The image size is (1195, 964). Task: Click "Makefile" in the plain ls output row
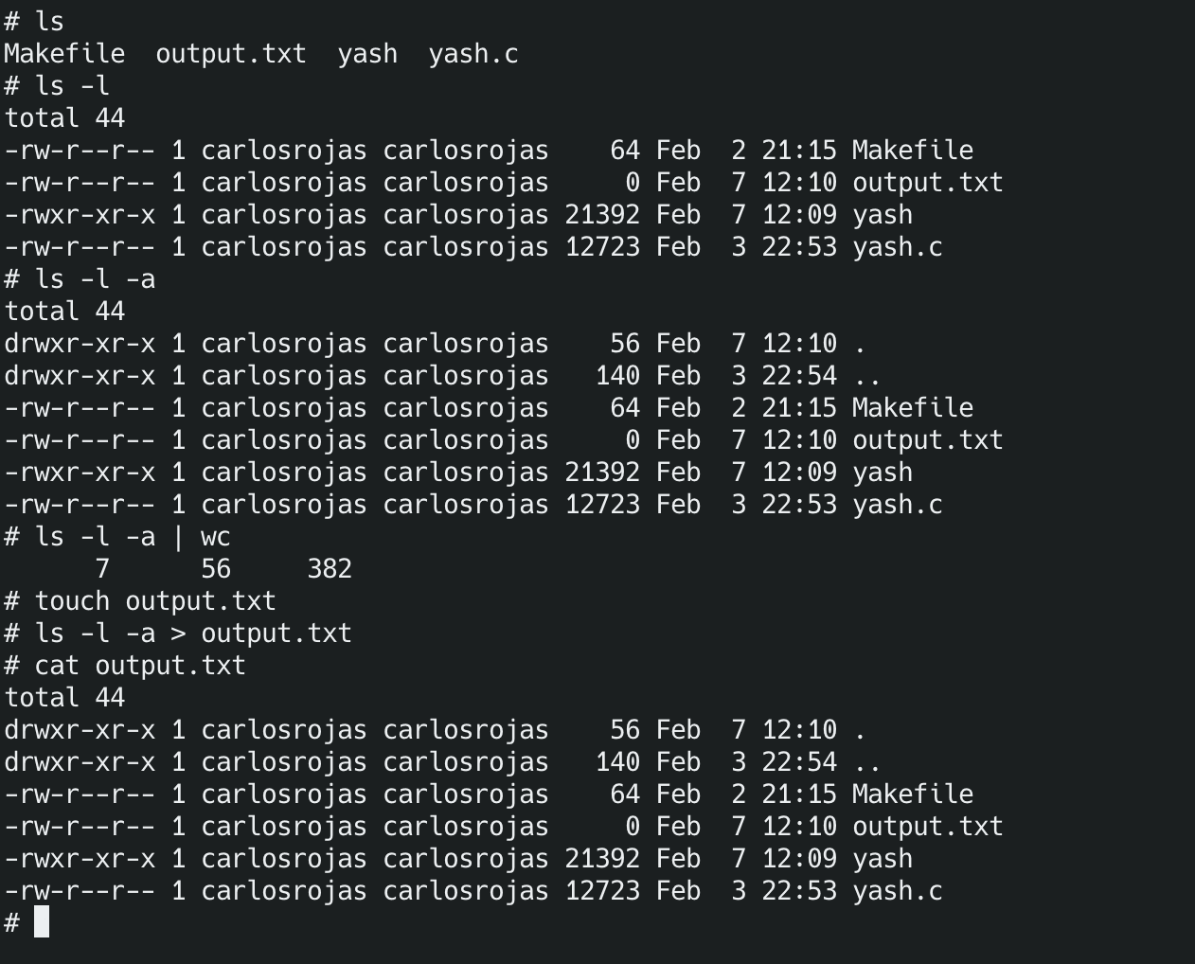pyautogui.click(x=64, y=53)
